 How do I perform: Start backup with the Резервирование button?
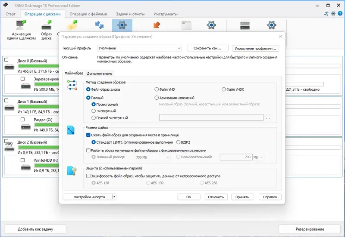click(x=310, y=229)
